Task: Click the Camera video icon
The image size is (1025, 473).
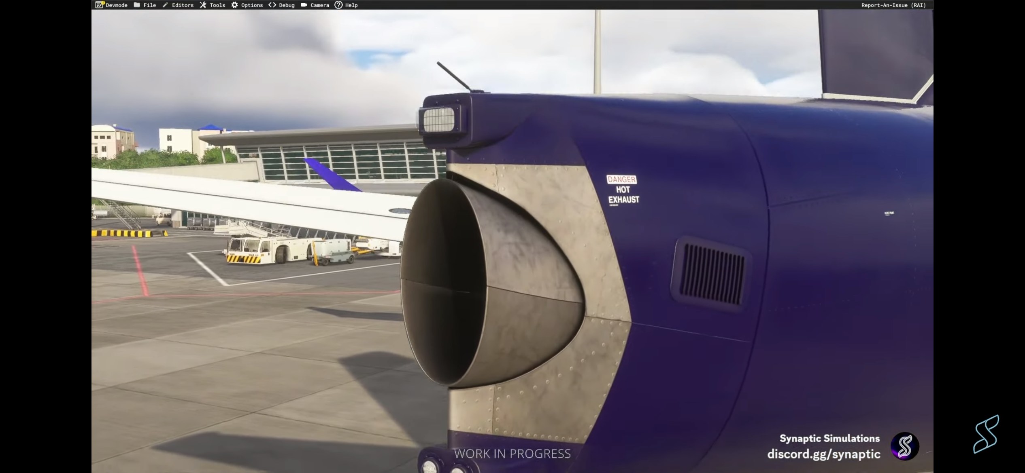Action: pyautogui.click(x=304, y=5)
